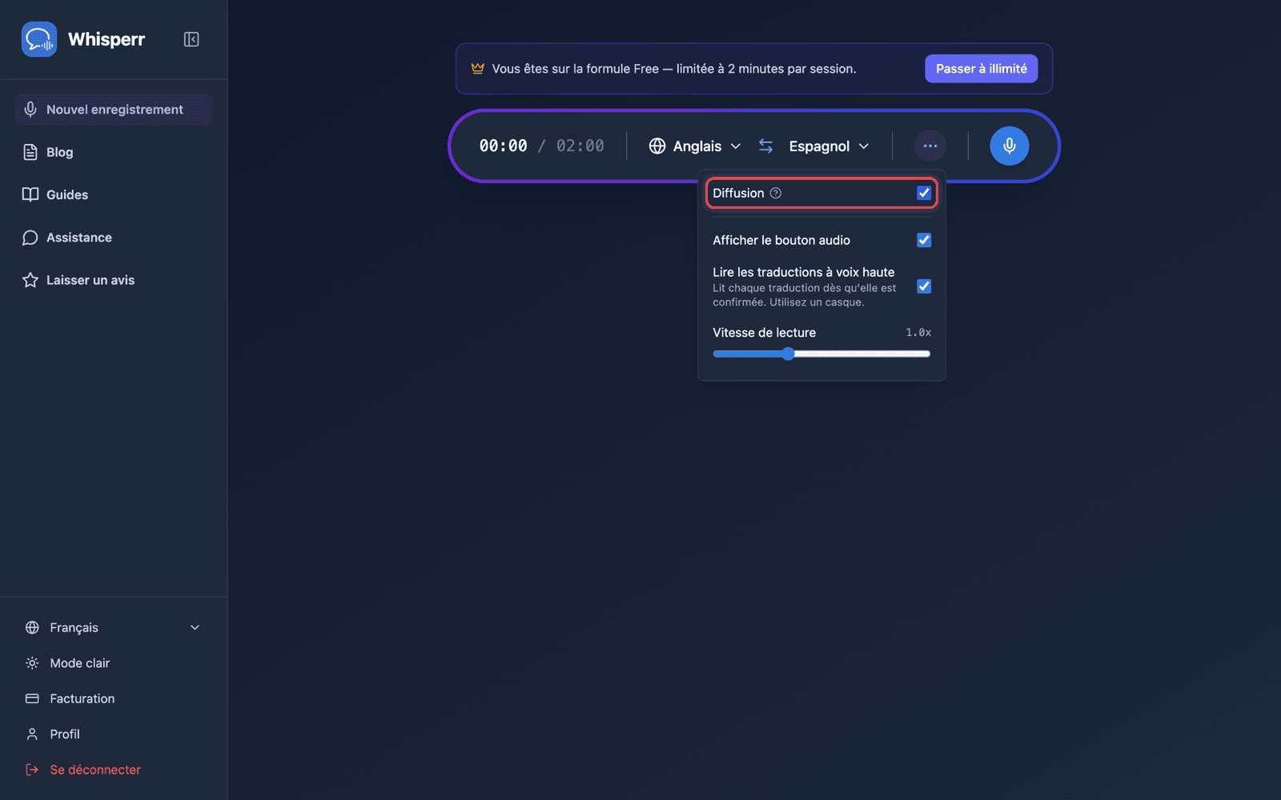Click the Vitesse de lecture slider

(x=821, y=354)
